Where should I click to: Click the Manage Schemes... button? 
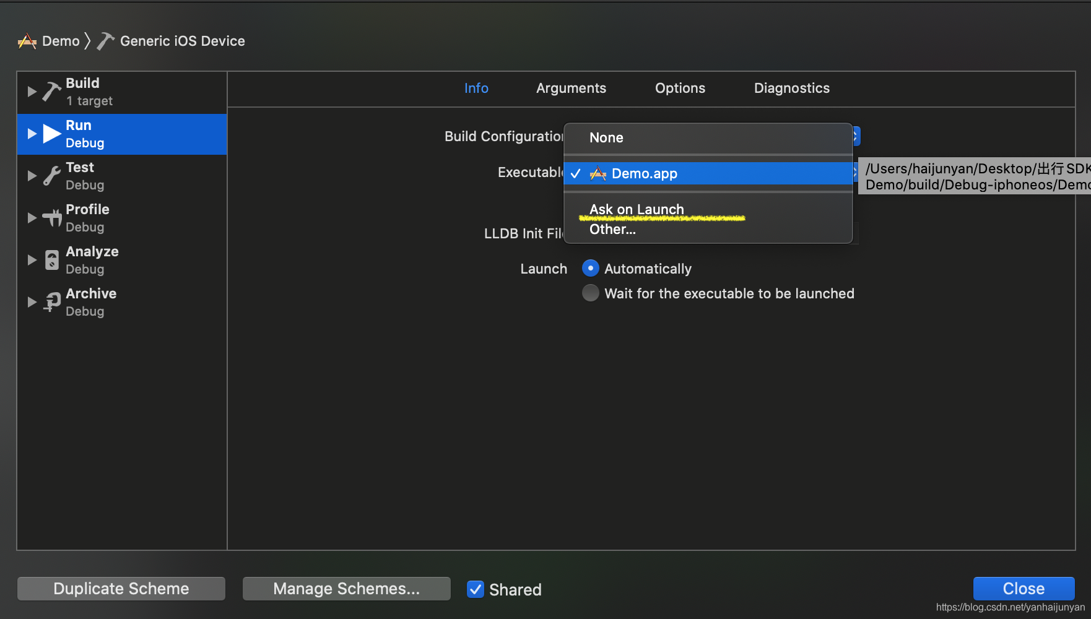click(347, 589)
